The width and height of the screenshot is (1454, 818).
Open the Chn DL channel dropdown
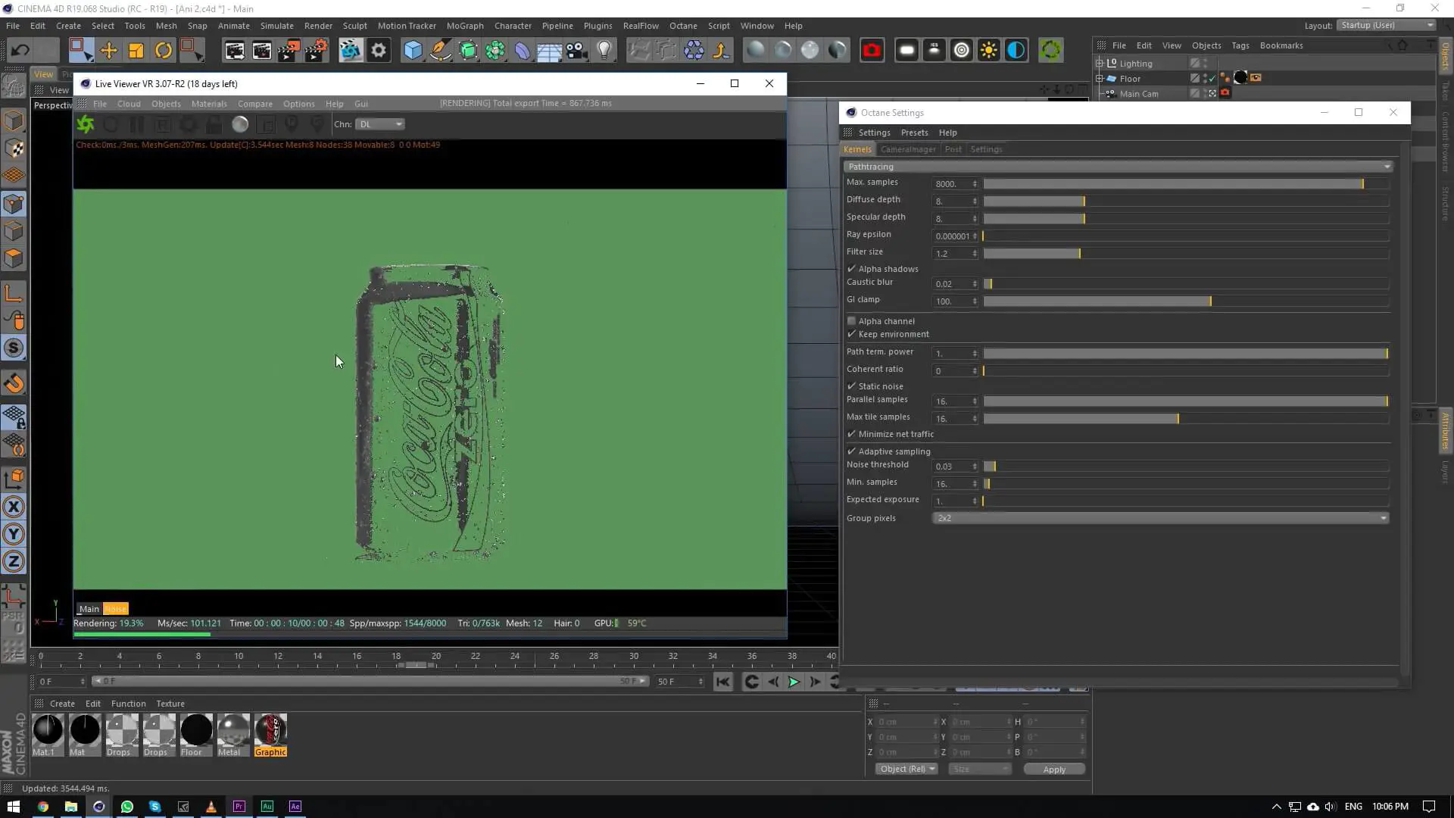pos(380,124)
